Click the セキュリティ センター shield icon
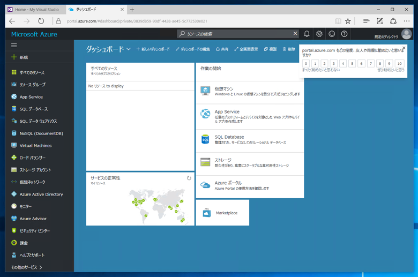 point(14,230)
